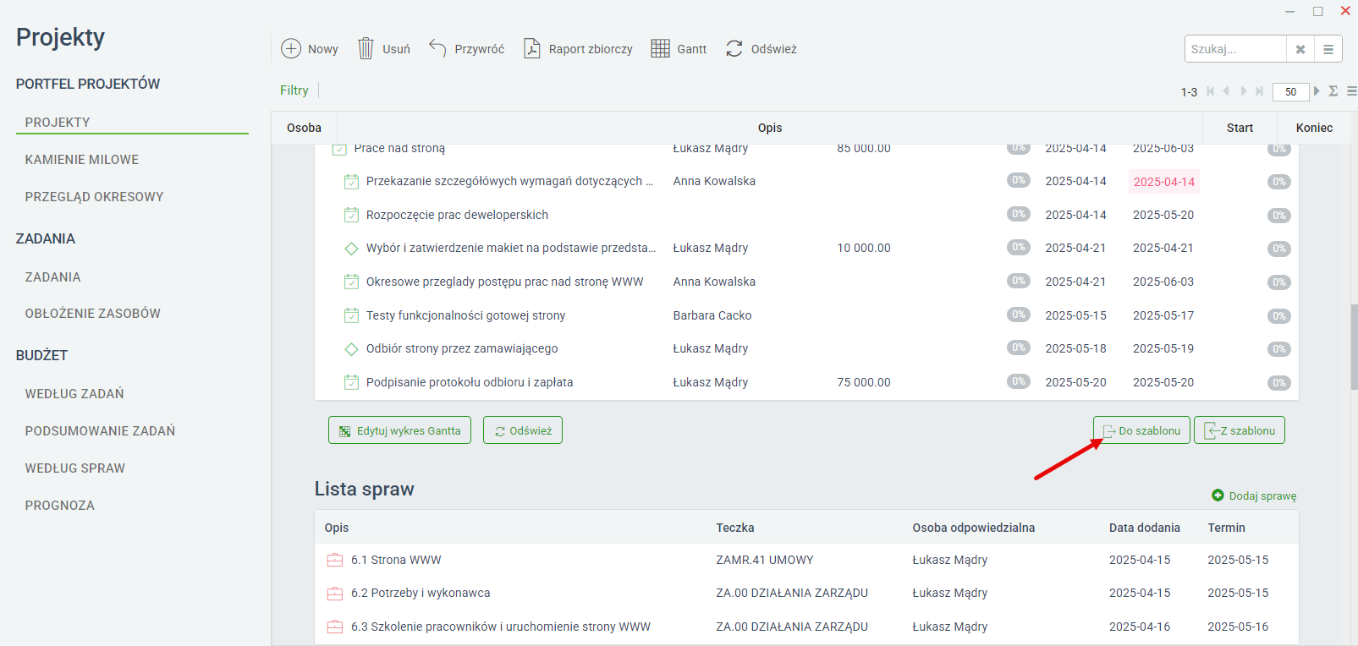This screenshot has height=646, width=1358.
Task: Go to last page arrow
Action: click(1259, 91)
